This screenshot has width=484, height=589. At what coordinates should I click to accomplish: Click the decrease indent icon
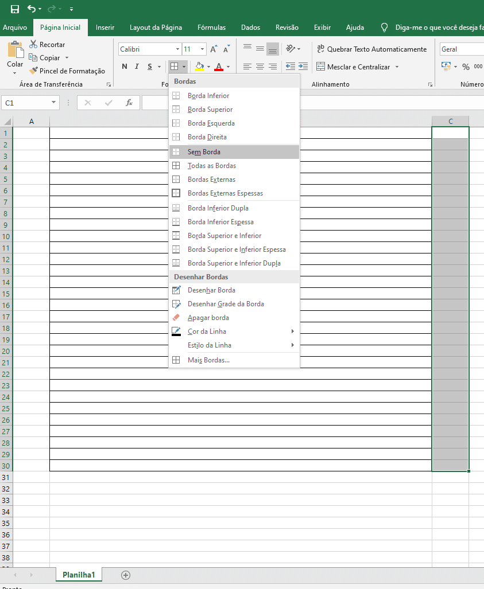(x=291, y=67)
